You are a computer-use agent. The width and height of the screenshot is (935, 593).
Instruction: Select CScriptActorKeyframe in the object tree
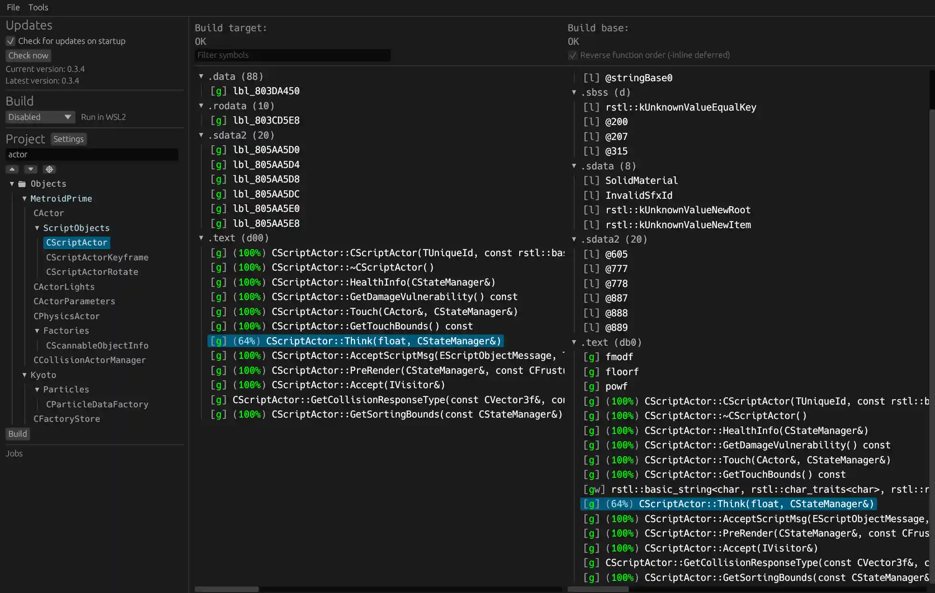[x=97, y=257]
